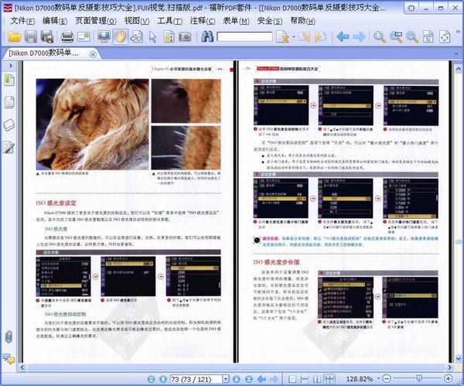The height and width of the screenshot is (386, 464).
Task: Select the arrow pointer annotation tool
Action: (152, 37)
